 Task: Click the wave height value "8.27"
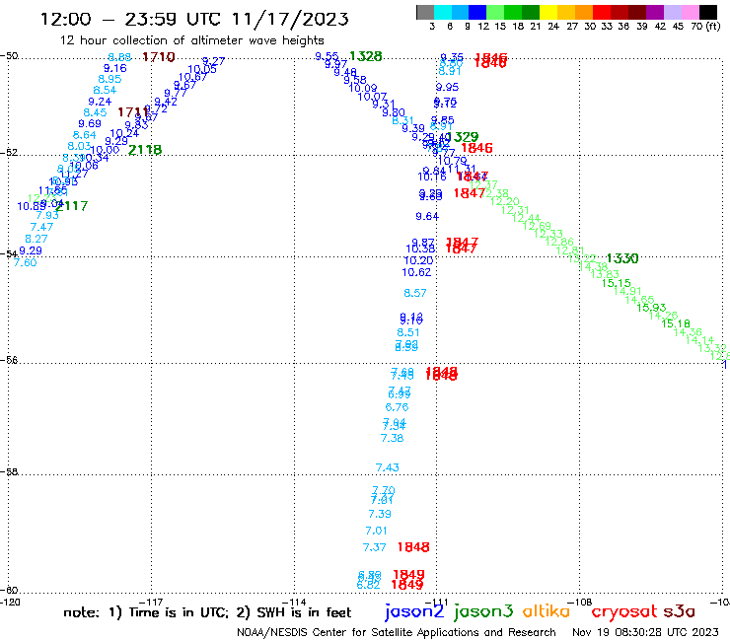pyautogui.click(x=36, y=239)
